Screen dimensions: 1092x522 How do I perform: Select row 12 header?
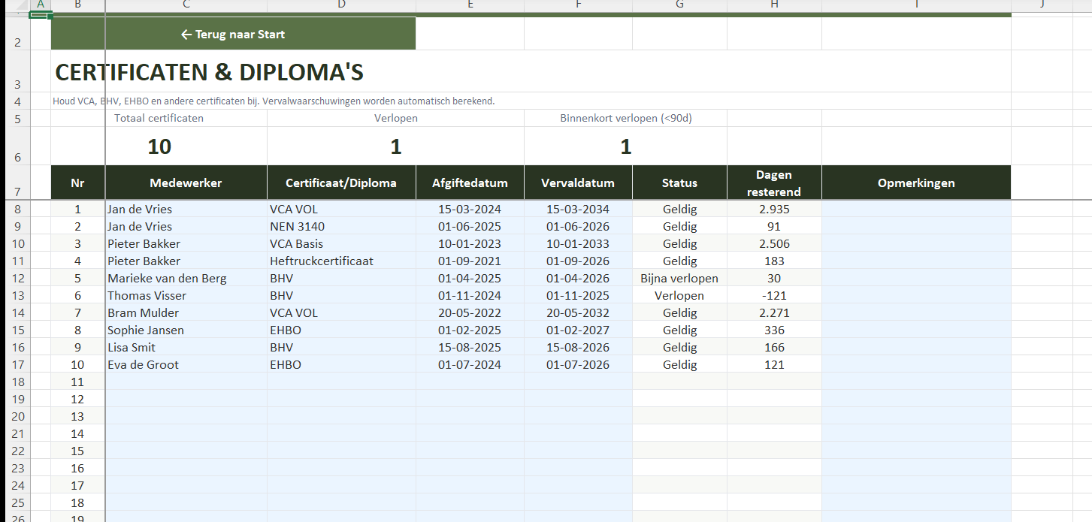tap(17, 279)
